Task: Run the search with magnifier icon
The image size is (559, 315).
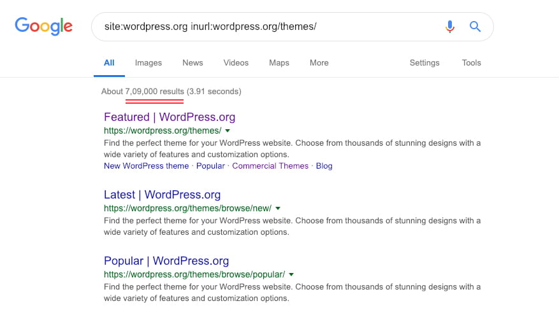Action: (475, 26)
